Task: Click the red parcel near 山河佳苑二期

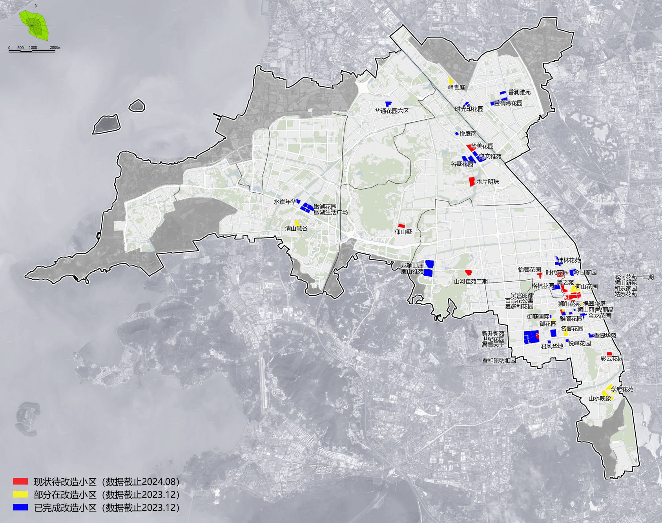Action: (x=468, y=272)
